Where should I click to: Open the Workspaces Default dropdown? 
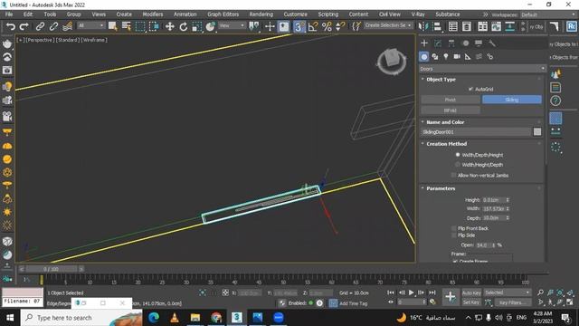[x=547, y=14]
